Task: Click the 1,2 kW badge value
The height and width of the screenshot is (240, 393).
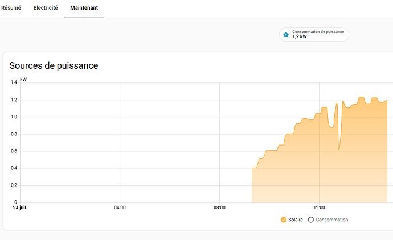Action: [300, 36]
